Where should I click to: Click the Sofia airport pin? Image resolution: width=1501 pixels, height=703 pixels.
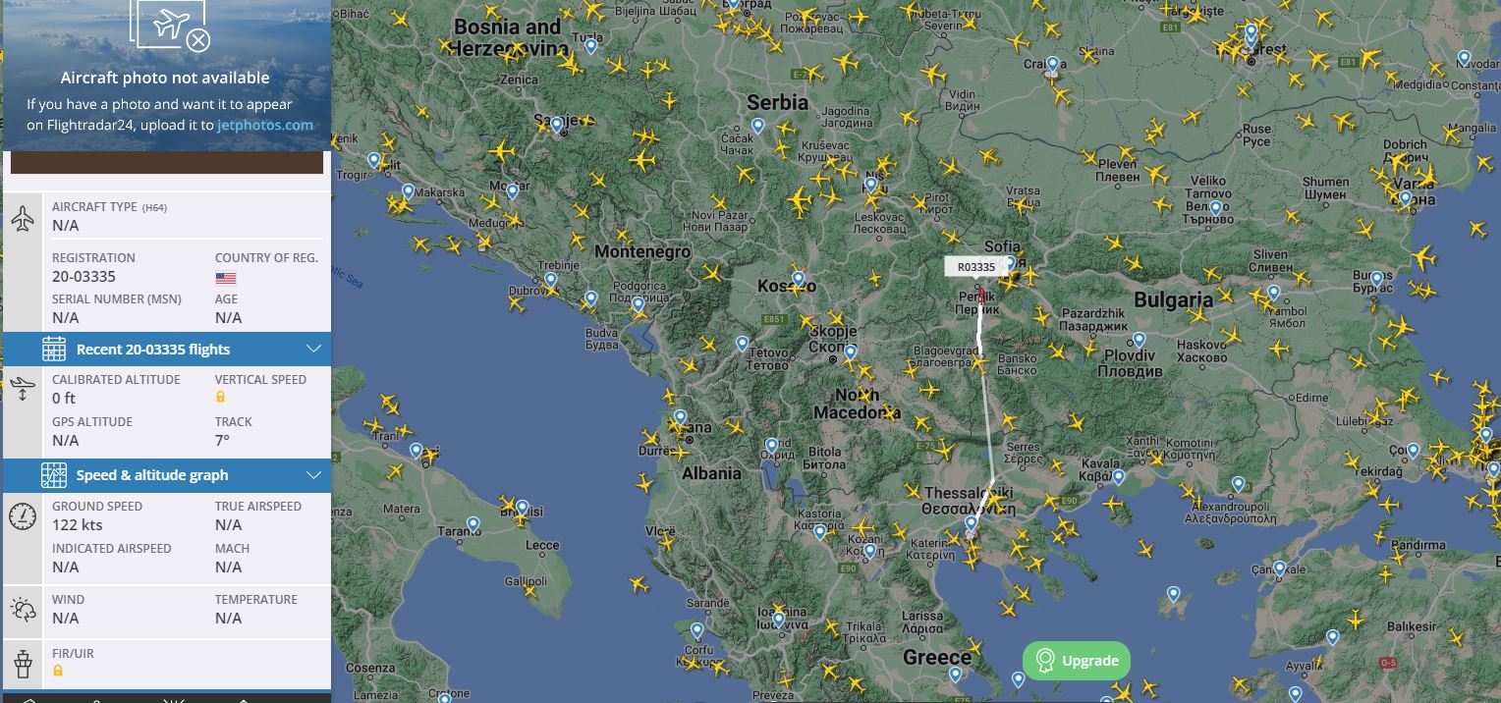click(1009, 263)
